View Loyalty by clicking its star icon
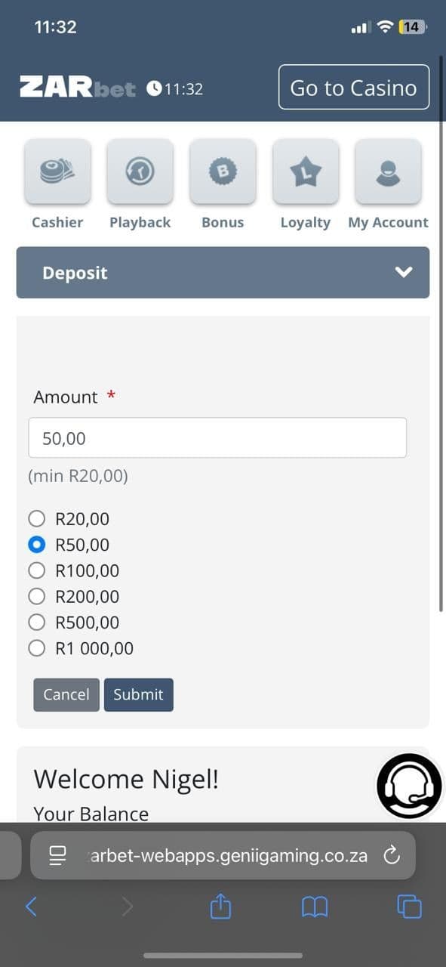This screenshot has height=967, width=446. (305, 171)
